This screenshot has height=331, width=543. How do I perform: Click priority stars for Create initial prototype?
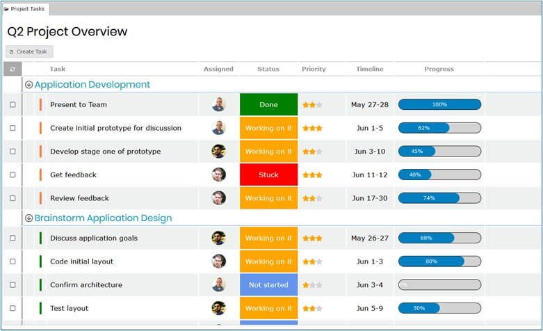tap(311, 128)
